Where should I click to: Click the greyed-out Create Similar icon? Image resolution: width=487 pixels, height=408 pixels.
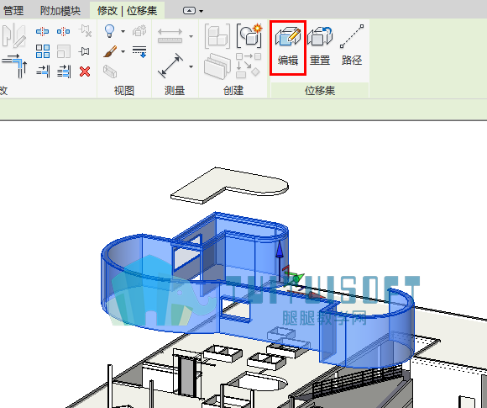(249, 66)
